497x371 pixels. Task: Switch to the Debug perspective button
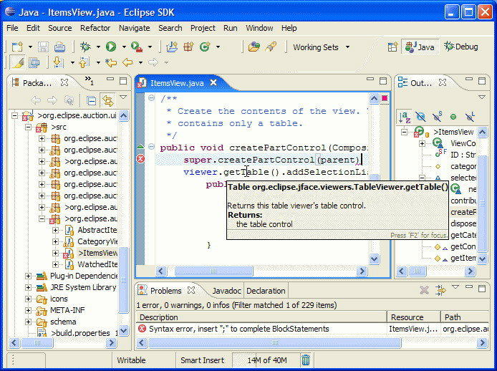tap(461, 47)
